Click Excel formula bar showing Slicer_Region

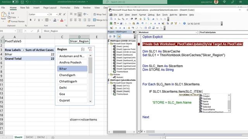point(74,31)
